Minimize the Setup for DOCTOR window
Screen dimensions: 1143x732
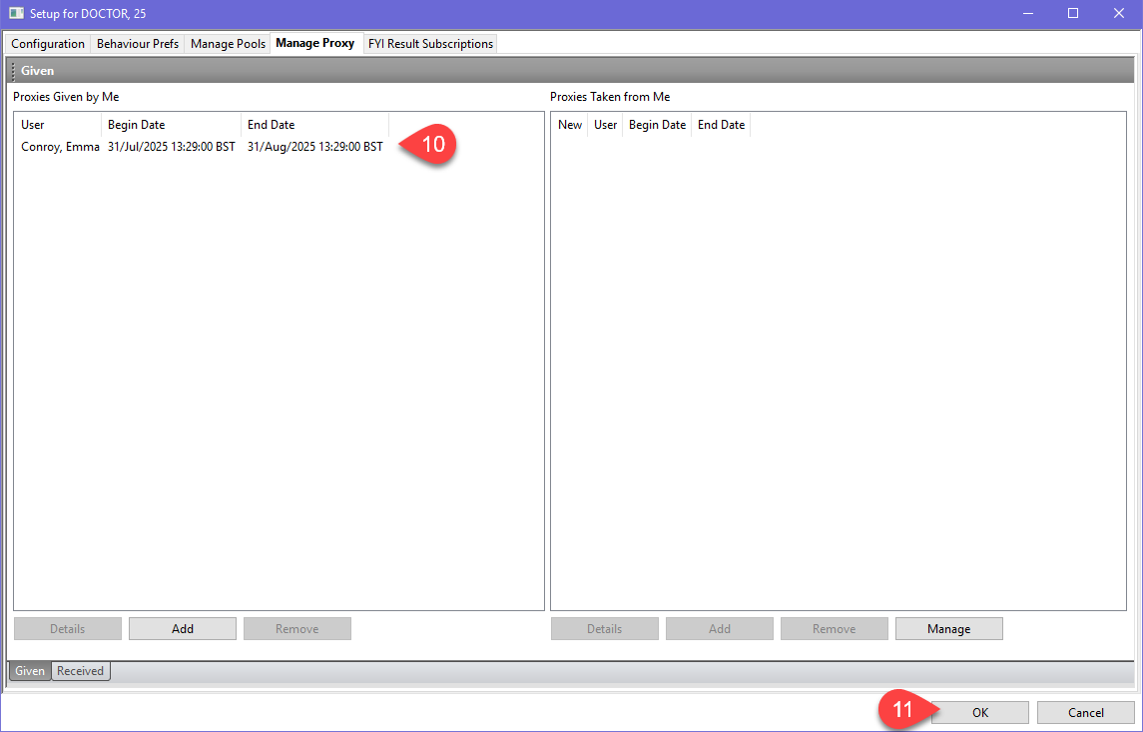pos(1028,13)
